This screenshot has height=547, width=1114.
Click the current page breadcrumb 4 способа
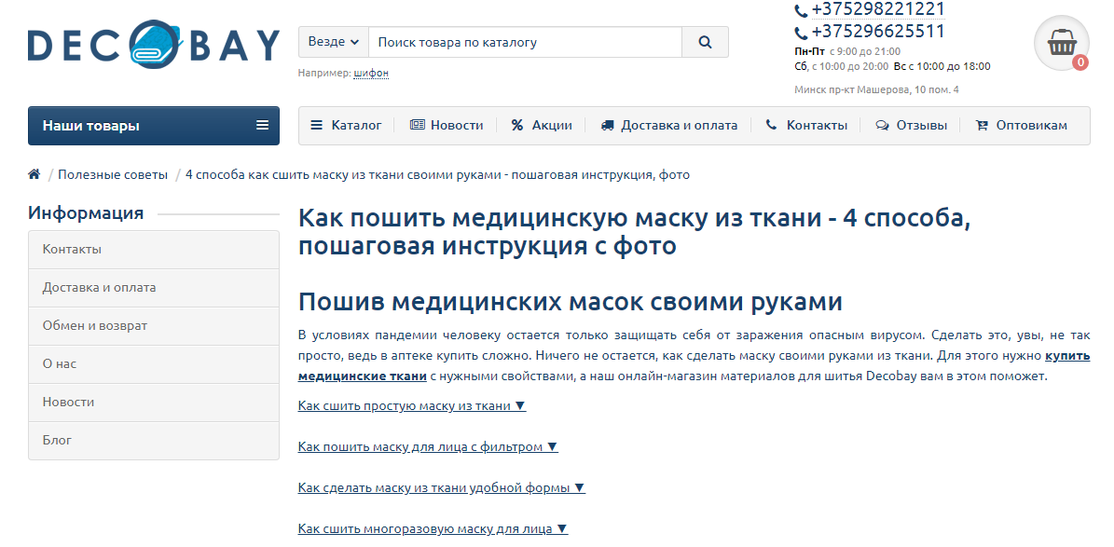(x=437, y=174)
